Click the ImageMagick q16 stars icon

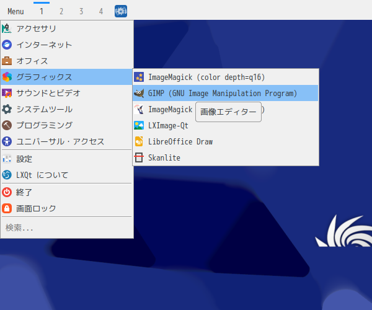click(x=139, y=77)
